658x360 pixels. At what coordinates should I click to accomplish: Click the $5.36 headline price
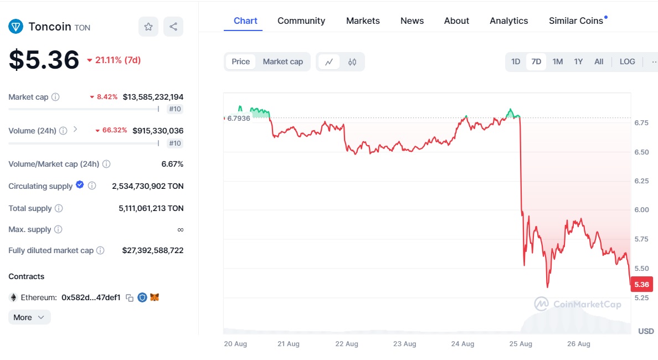pos(44,60)
